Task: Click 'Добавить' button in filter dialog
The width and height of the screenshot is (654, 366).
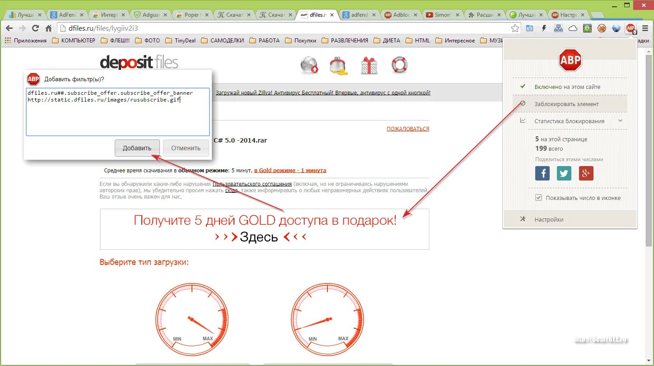Action: pyautogui.click(x=137, y=148)
